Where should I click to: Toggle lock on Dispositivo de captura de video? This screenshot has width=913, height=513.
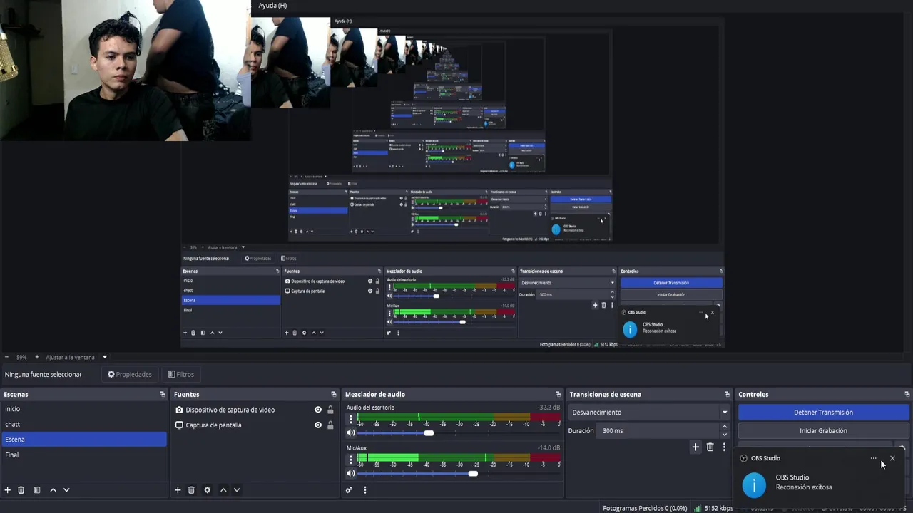tap(330, 410)
